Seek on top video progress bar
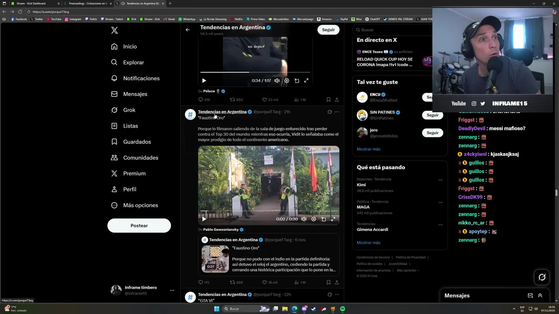Viewport: 559px width, 314px height. coord(255,72)
